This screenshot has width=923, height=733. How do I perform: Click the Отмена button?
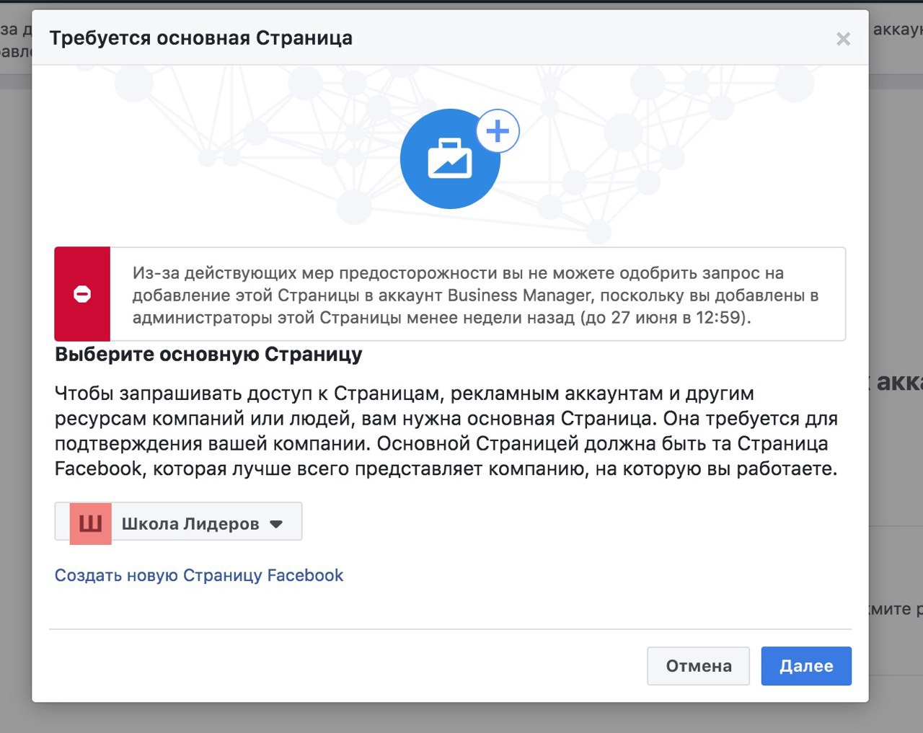698,666
